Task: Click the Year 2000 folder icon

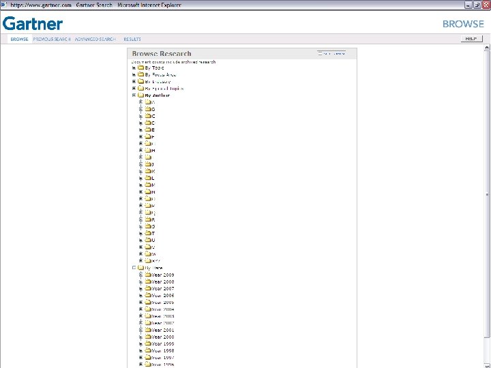Action: pos(148,337)
